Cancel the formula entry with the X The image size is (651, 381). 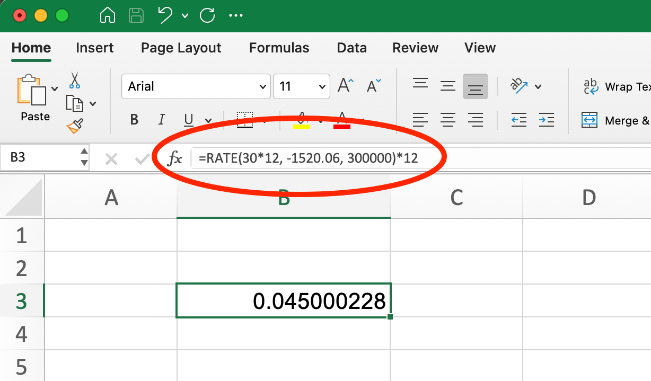pos(111,158)
